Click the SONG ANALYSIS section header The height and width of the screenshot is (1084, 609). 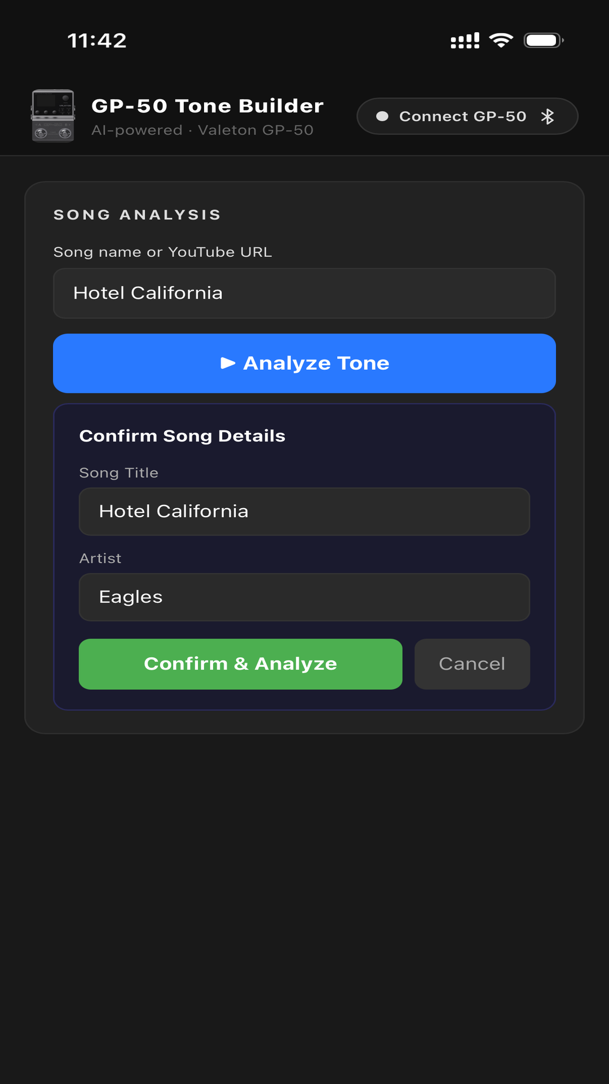click(x=136, y=215)
